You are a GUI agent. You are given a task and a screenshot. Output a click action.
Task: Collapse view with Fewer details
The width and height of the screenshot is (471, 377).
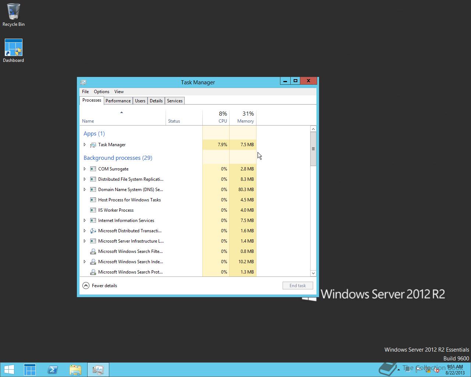(x=100, y=286)
